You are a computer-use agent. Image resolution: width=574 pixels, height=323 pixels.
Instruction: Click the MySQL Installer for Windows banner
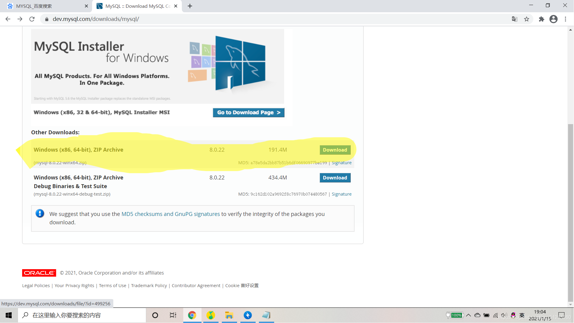[x=158, y=66]
